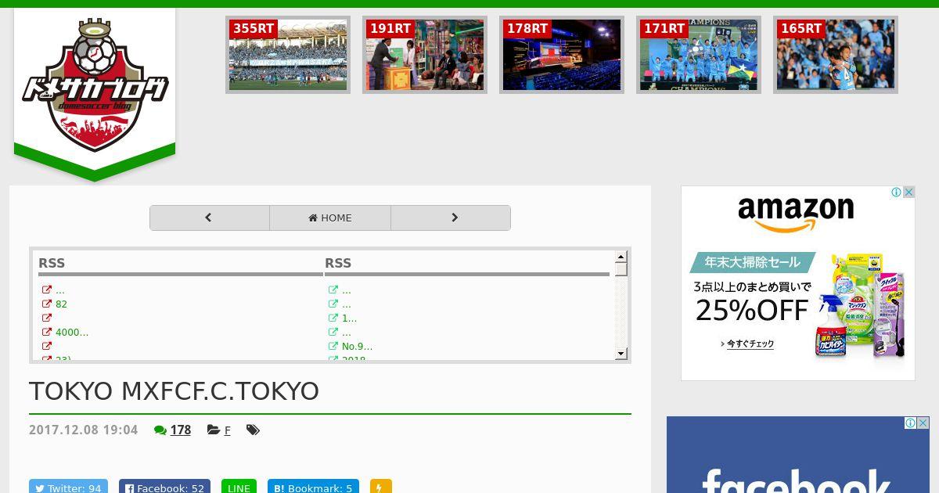Share via Twitter: 94 button
Image resolution: width=939 pixels, height=493 pixels.
68,488
